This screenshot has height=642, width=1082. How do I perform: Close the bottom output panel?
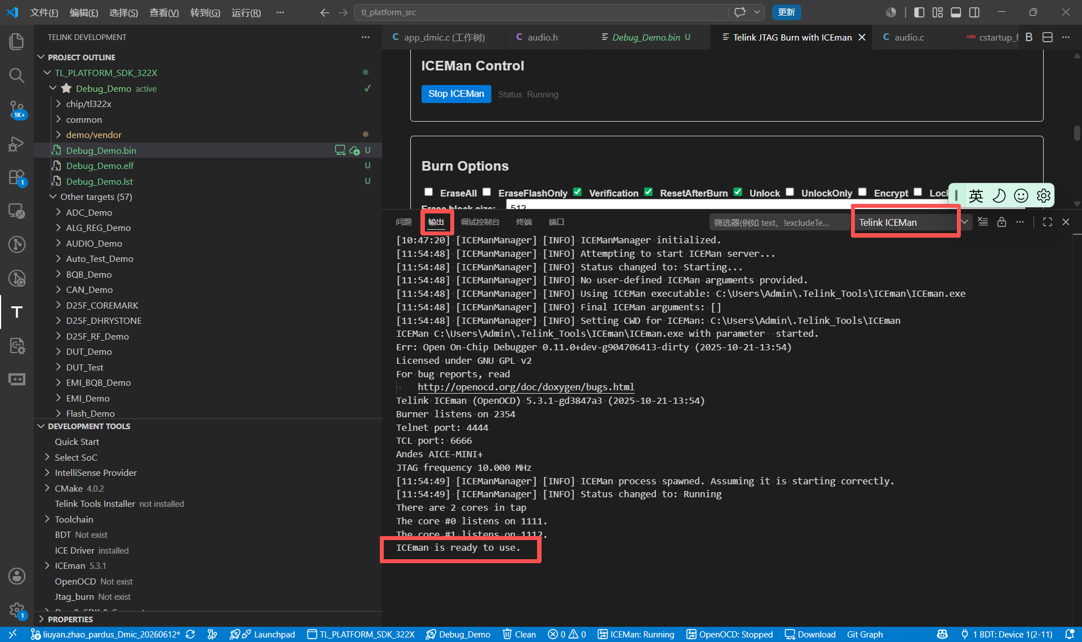coord(1066,222)
